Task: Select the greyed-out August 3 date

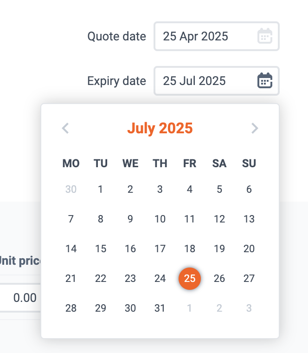Action: [249, 308]
